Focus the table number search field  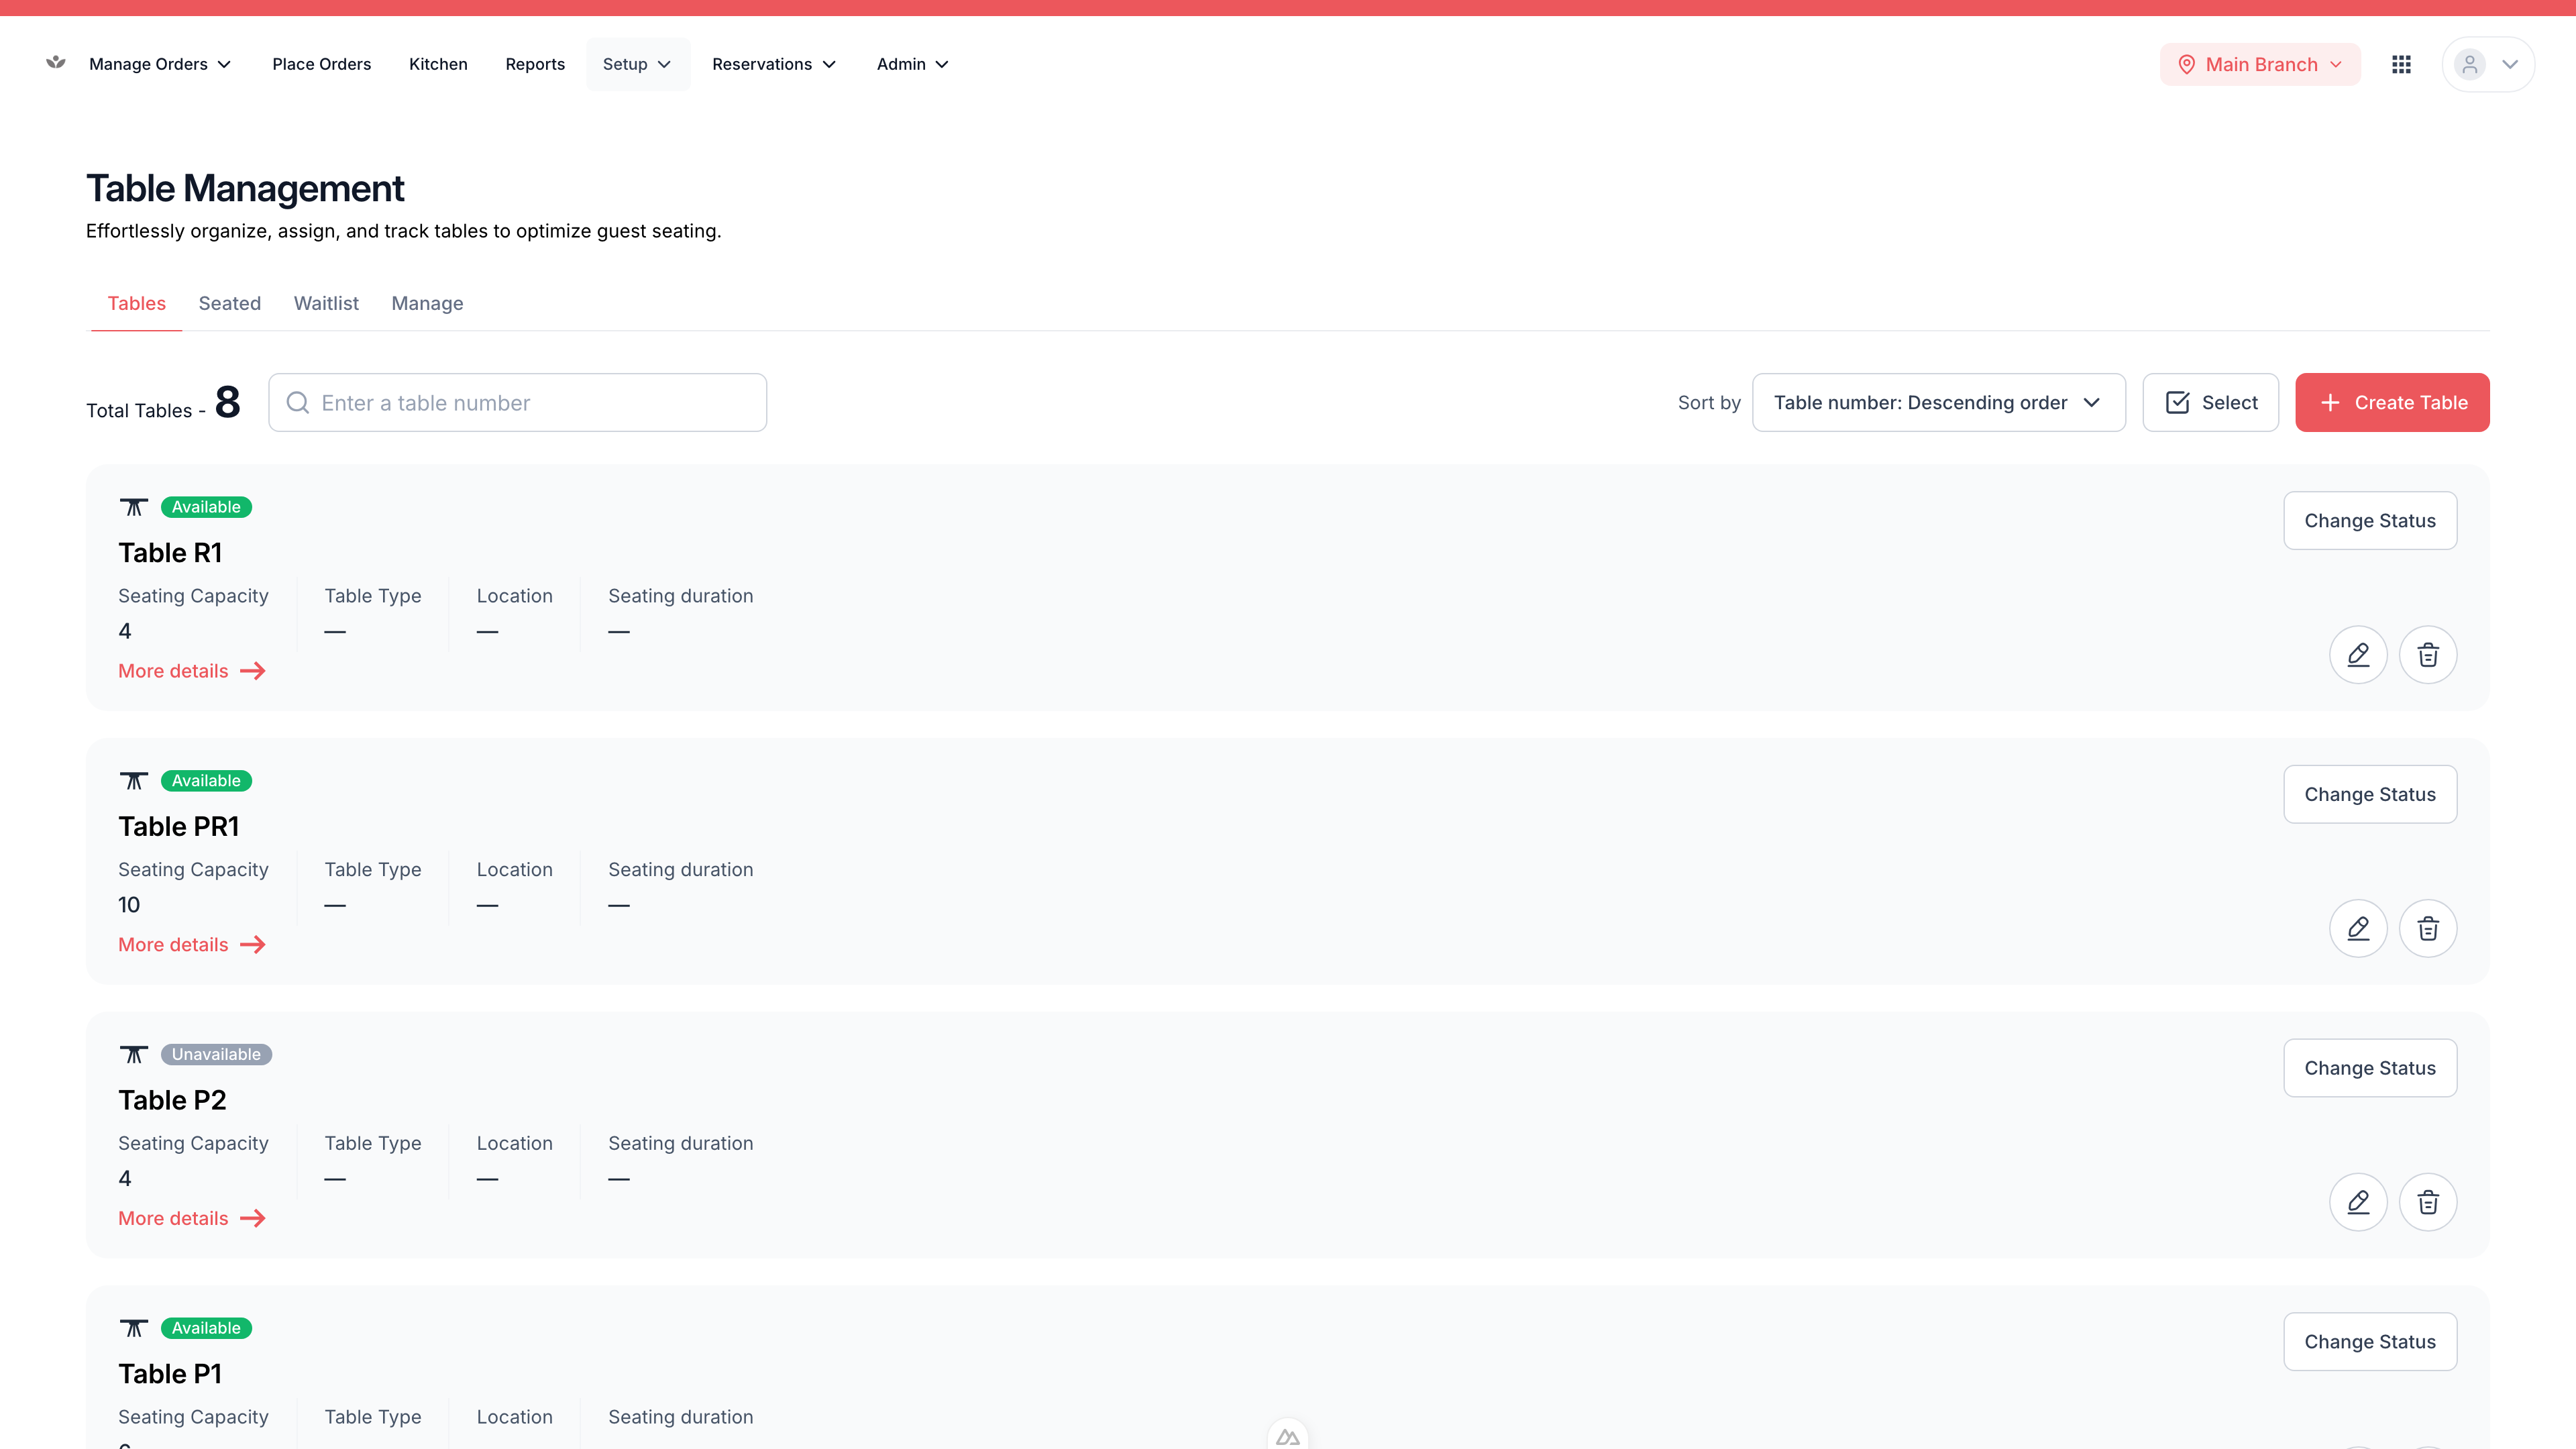pyautogui.click(x=518, y=402)
